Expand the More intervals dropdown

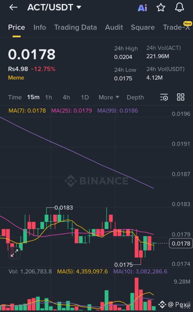tap(109, 97)
